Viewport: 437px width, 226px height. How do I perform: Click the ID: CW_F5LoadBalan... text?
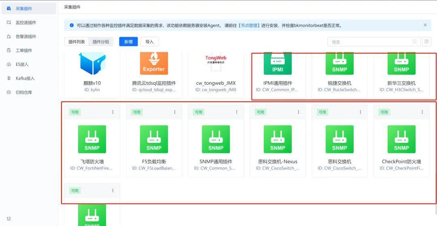pos(154,168)
